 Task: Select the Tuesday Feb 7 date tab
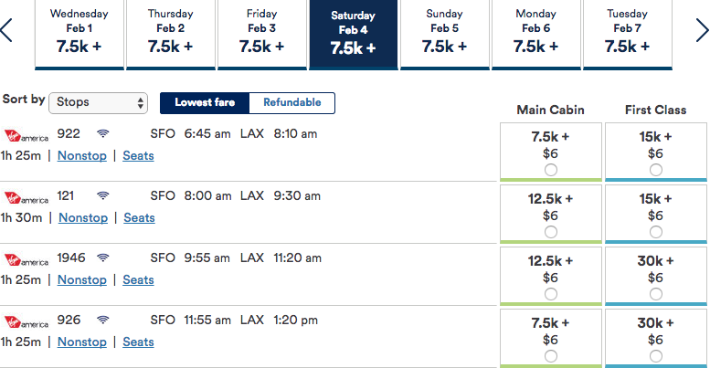click(628, 35)
